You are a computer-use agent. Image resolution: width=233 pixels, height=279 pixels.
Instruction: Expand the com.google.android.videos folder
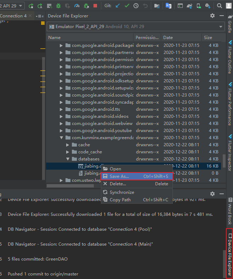(61, 116)
